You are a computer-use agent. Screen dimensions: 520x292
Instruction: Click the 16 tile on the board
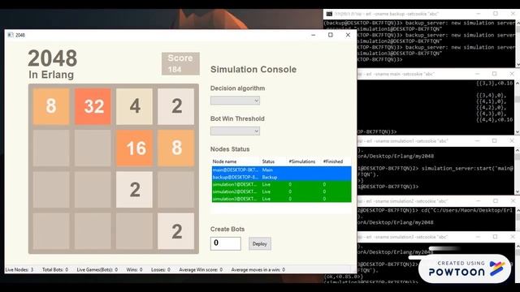coord(134,148)
